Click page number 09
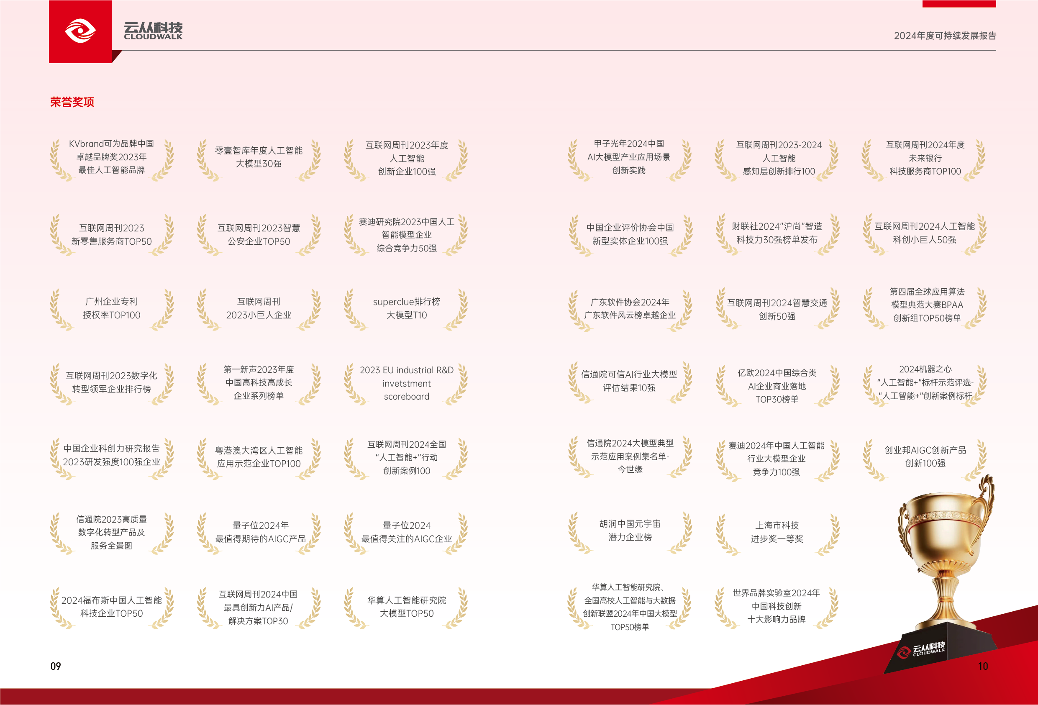 pos(55,666)
